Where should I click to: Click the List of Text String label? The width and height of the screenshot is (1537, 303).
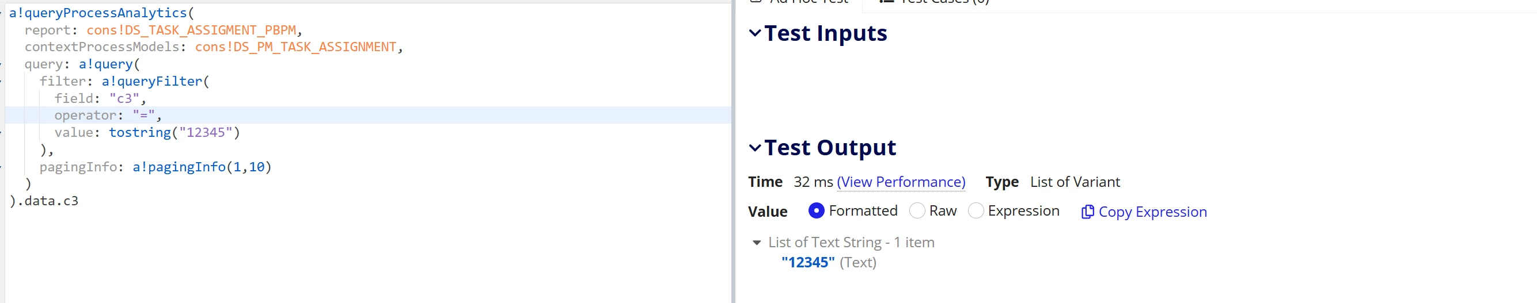[851, 242]
